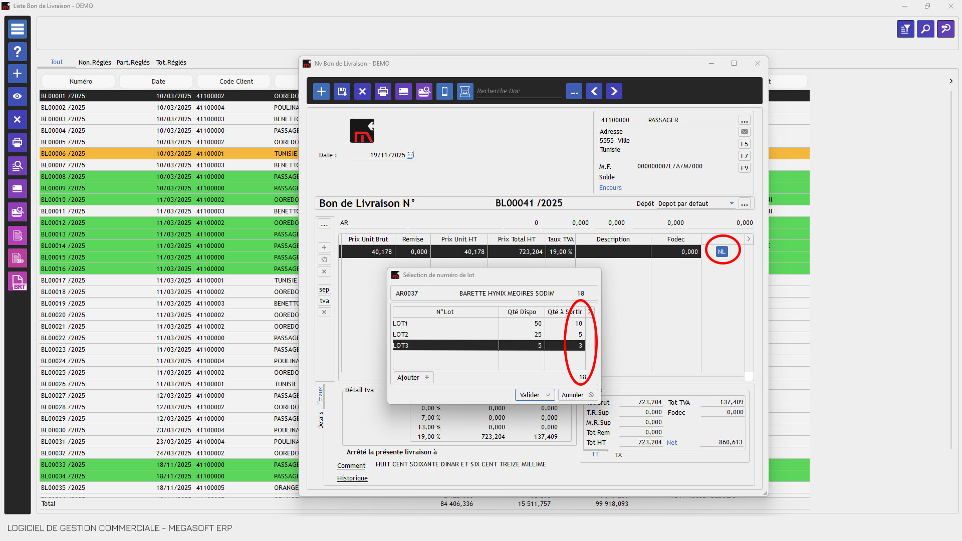Click the new document plus icon in dialog toolbar
Viewport: 962px width, 541px height.
(x=322, y=91)
